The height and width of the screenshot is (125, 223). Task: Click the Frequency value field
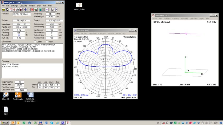(x=51, y=14)
